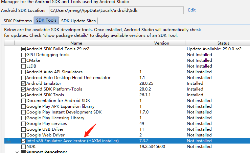Click the Not Installed status of CMake
Viewport: 250px width, 153px height.
click(199, 60)
